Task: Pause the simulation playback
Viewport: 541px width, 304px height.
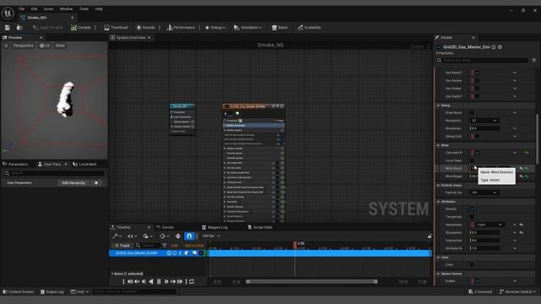Action: click(x=159, y=281)
